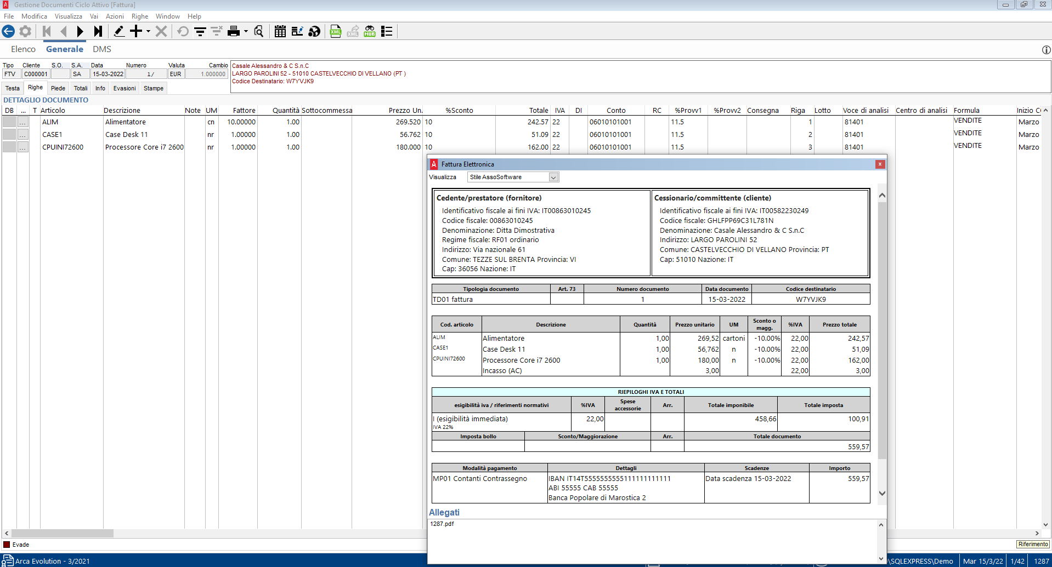The height and width of the screenshot is (567, 1052).
Task: Click the grey XML export icon
Action: [353, 31]
